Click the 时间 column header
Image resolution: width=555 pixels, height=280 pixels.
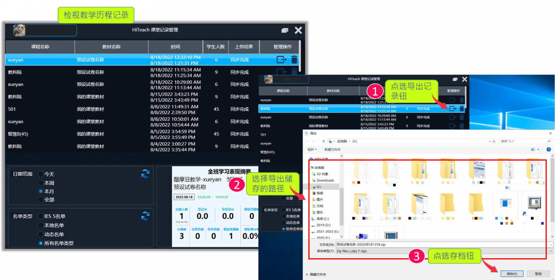point(175,47)
